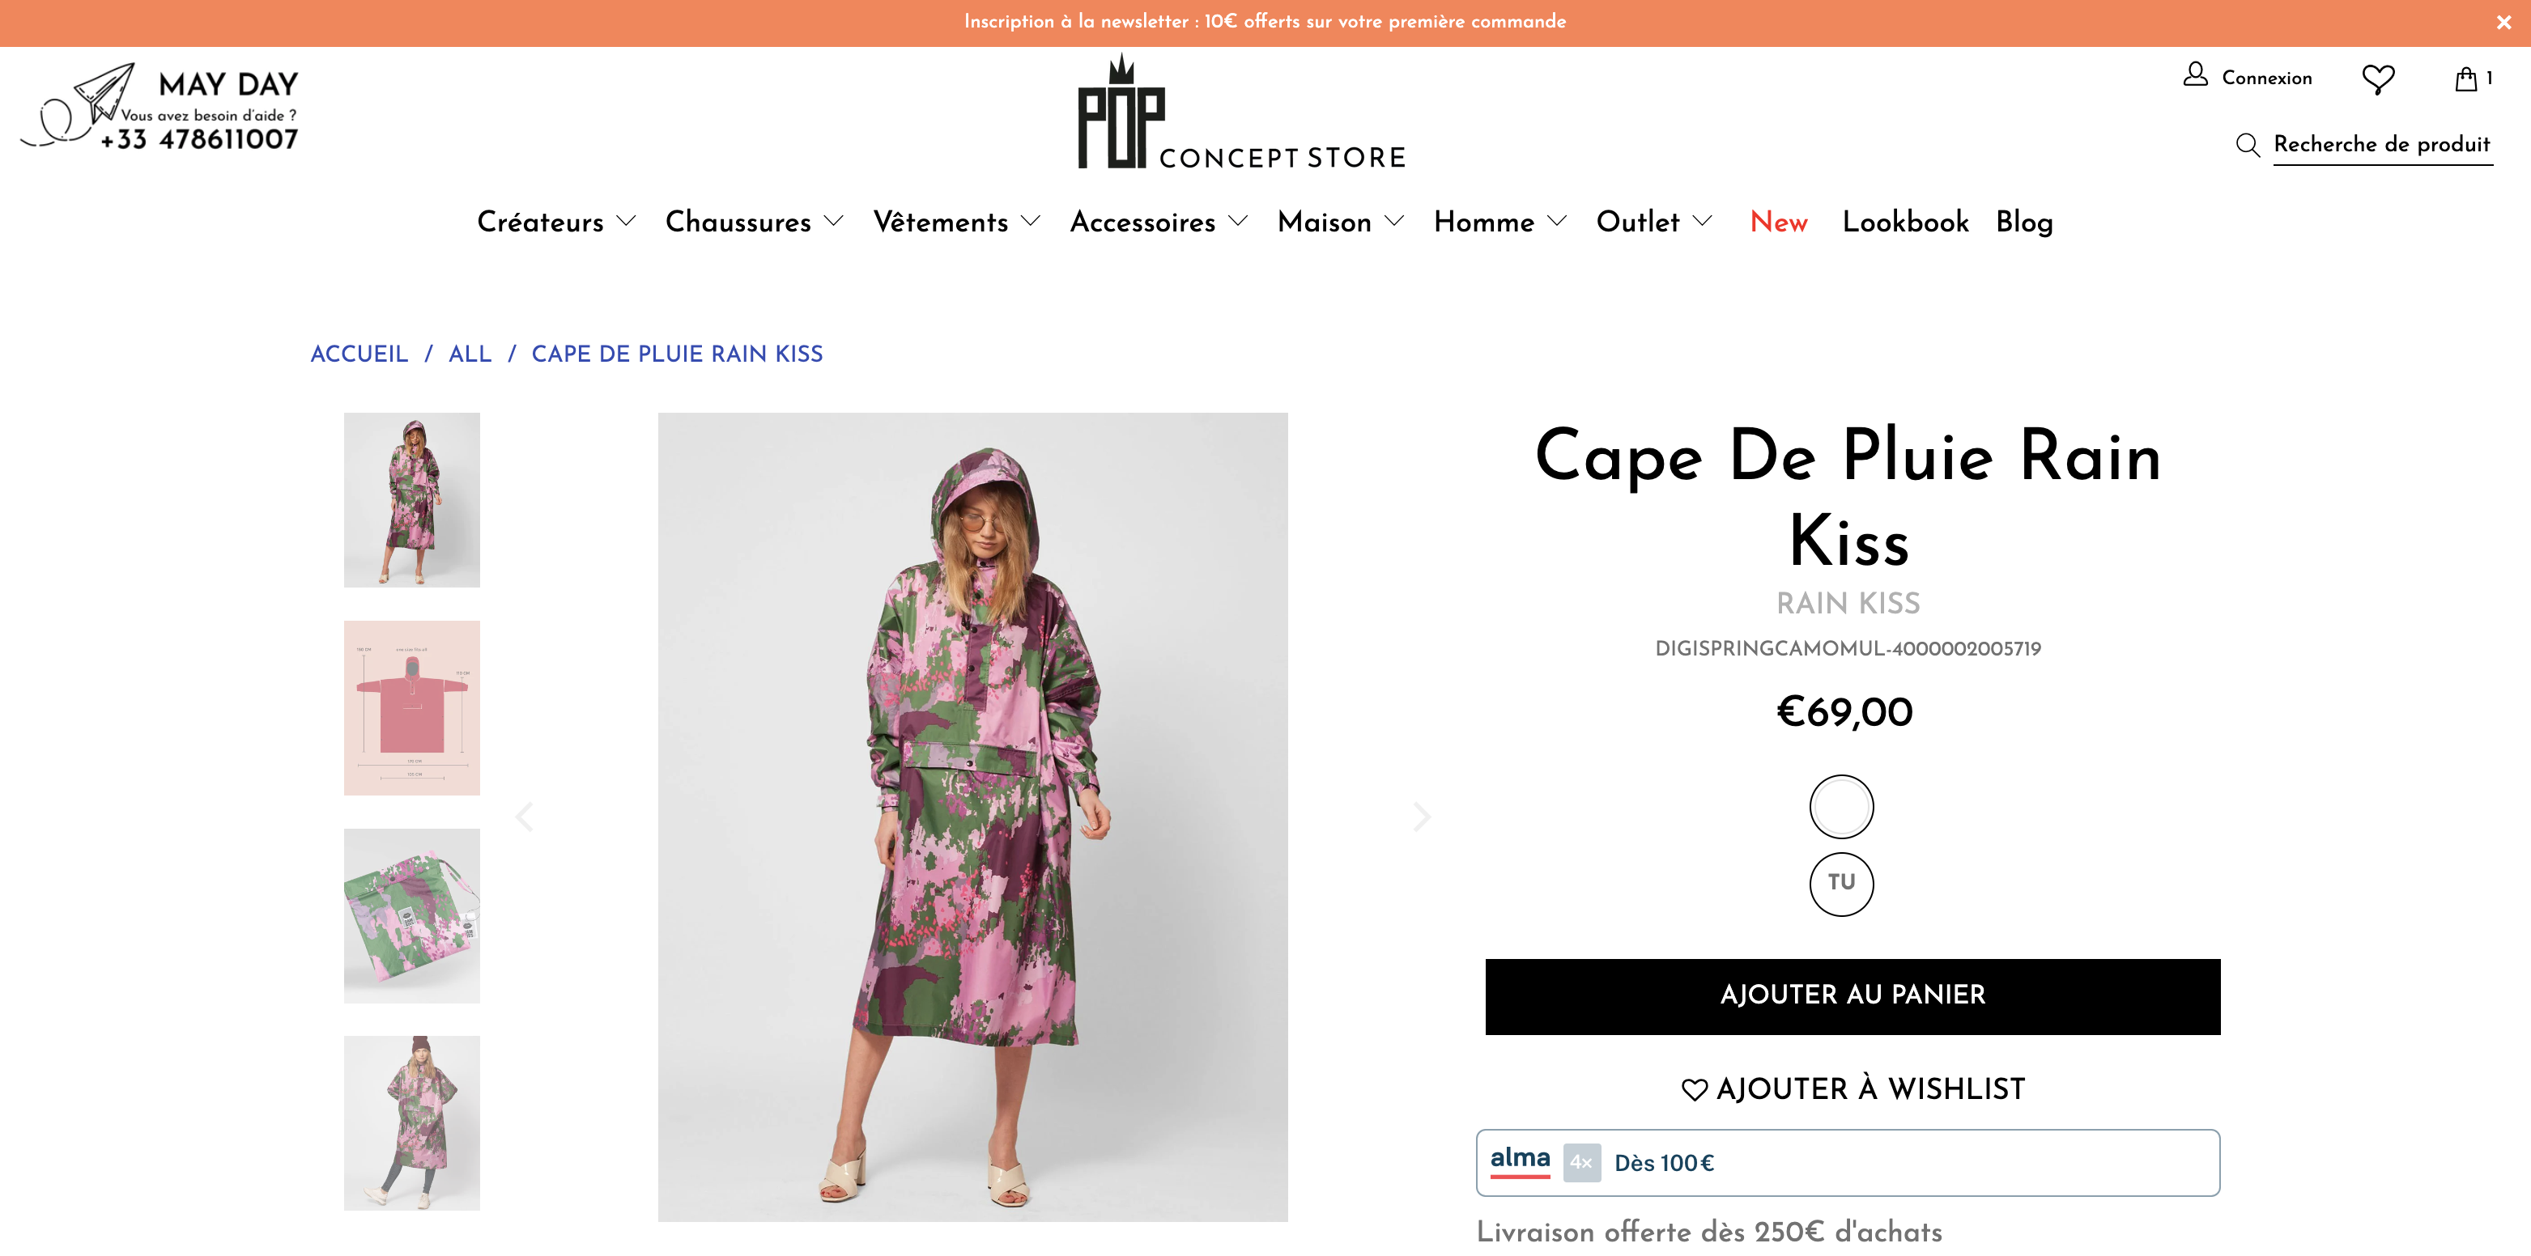Open the Lookbook menu item
This screenshot has height=1256, width=2531.
click(1905, 222)
